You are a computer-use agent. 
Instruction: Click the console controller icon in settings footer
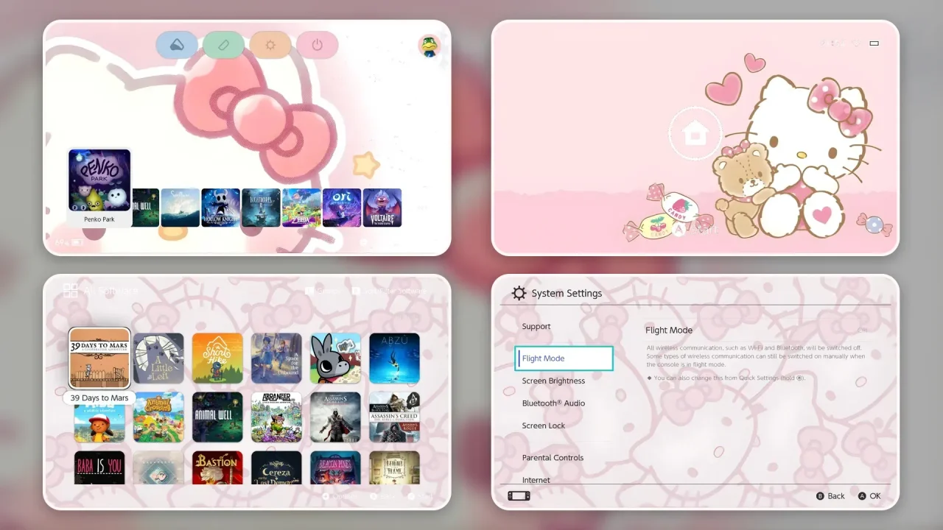(x=519, y=496)
